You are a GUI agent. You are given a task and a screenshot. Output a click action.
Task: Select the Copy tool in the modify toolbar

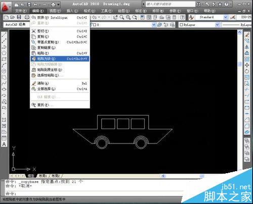pos(247,41)
